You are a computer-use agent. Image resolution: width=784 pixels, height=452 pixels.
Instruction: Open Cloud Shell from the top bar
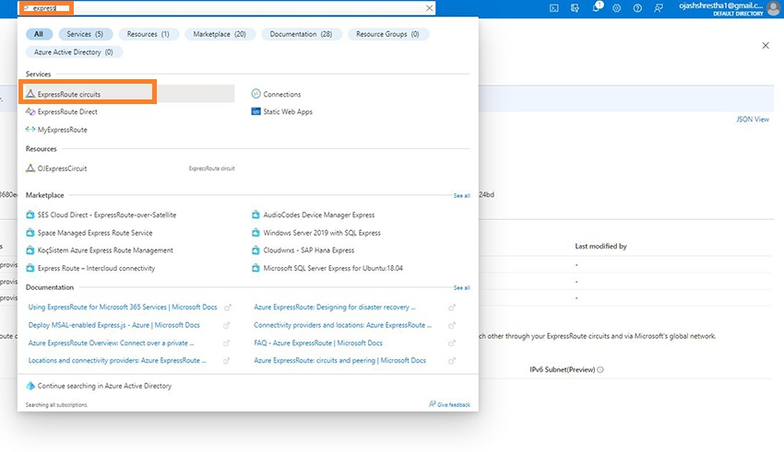click(x=553, y=8)
